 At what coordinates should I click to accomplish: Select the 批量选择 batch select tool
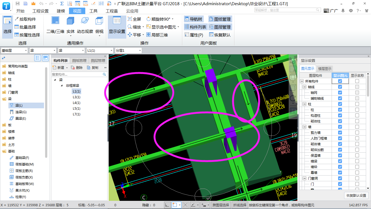coord(25,27)
